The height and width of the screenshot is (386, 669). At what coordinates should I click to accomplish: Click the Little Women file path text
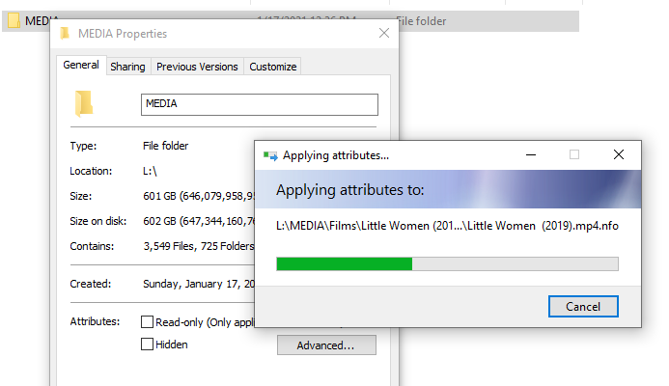[x=447, y=226]
